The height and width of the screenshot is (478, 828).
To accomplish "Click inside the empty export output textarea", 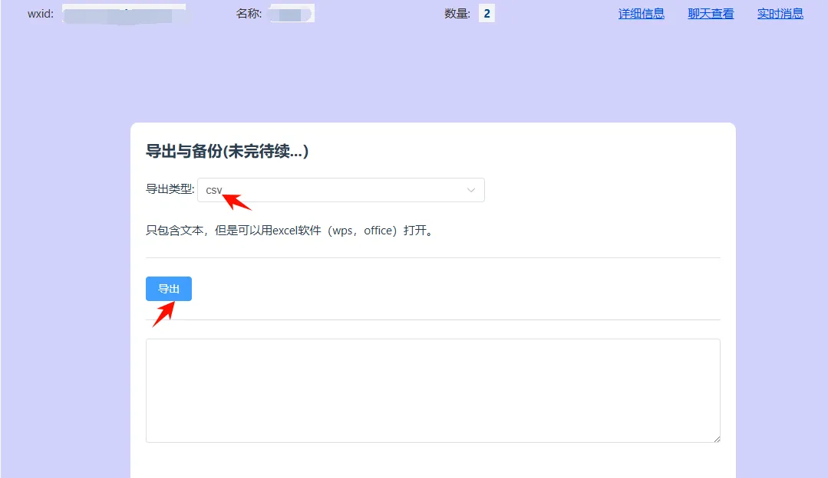I will coord(433,389).
